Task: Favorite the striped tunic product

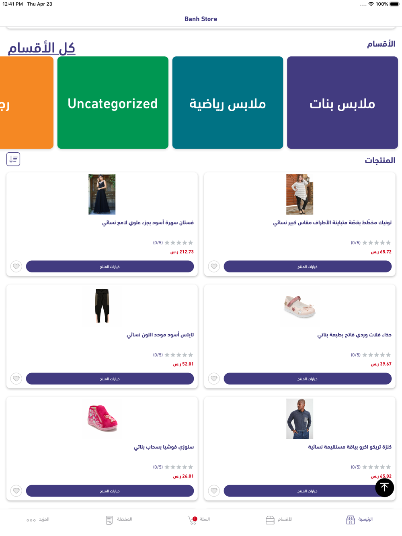Action: (x=214, y=266)
